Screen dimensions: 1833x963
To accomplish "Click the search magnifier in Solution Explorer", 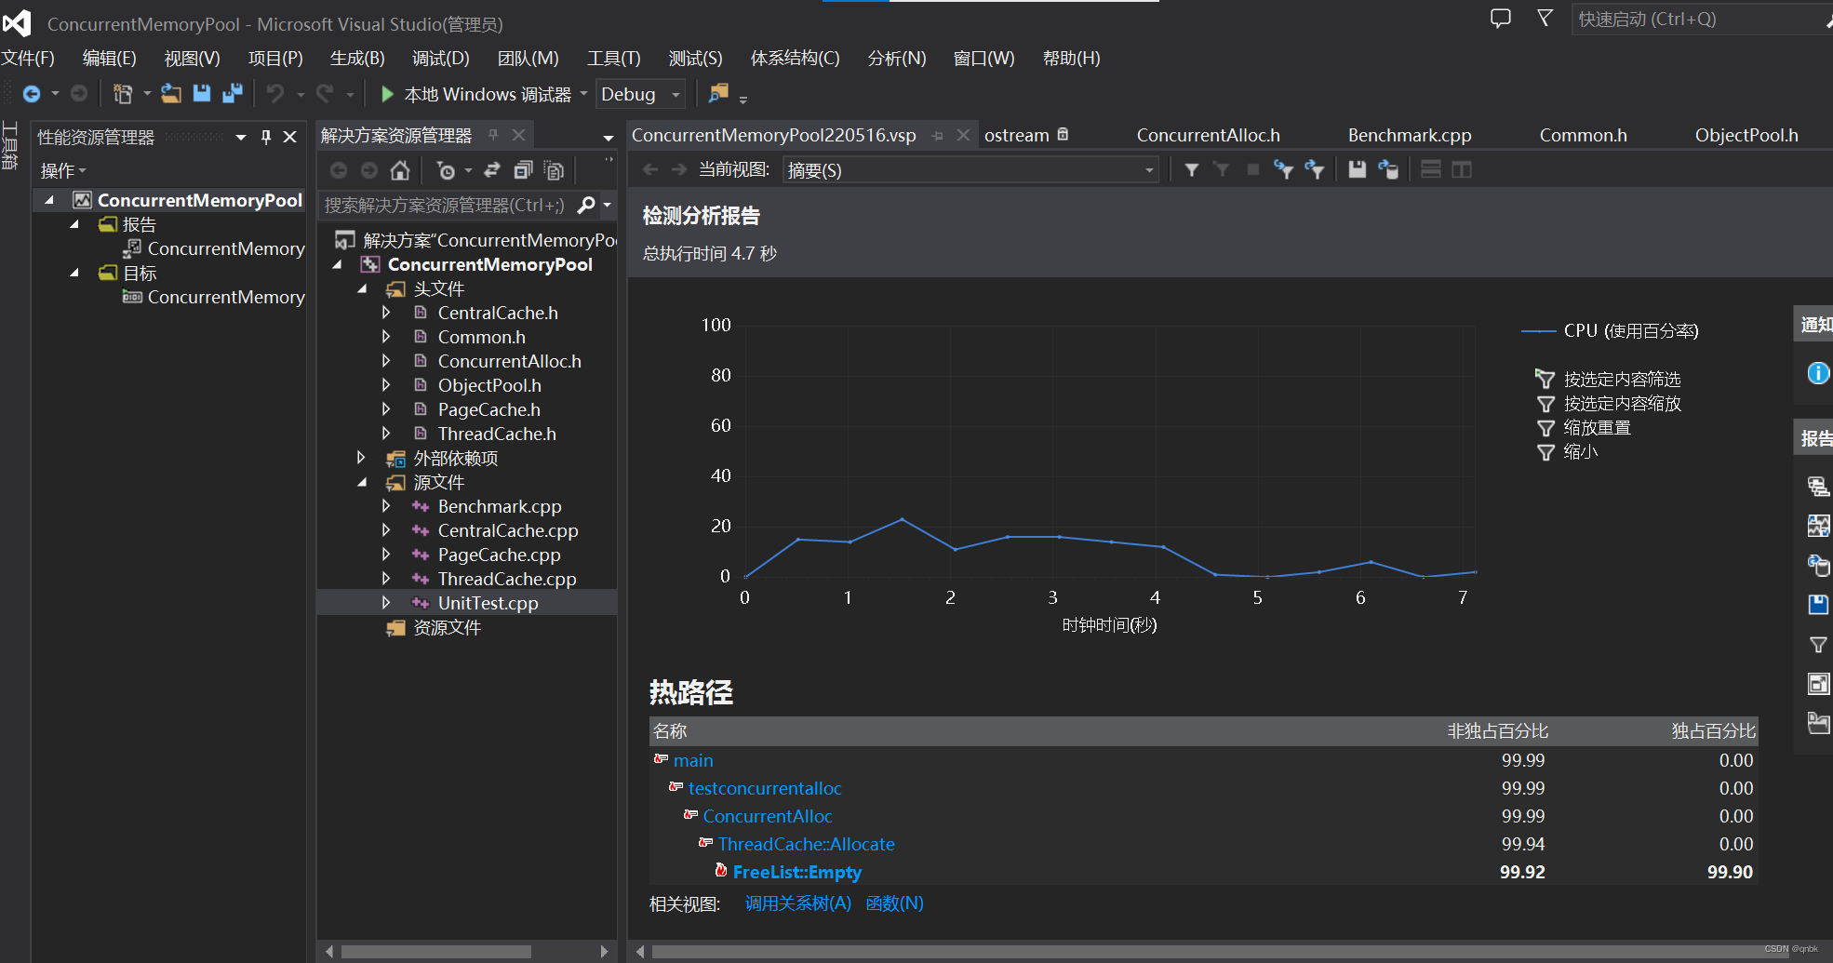I will point(586,205).
